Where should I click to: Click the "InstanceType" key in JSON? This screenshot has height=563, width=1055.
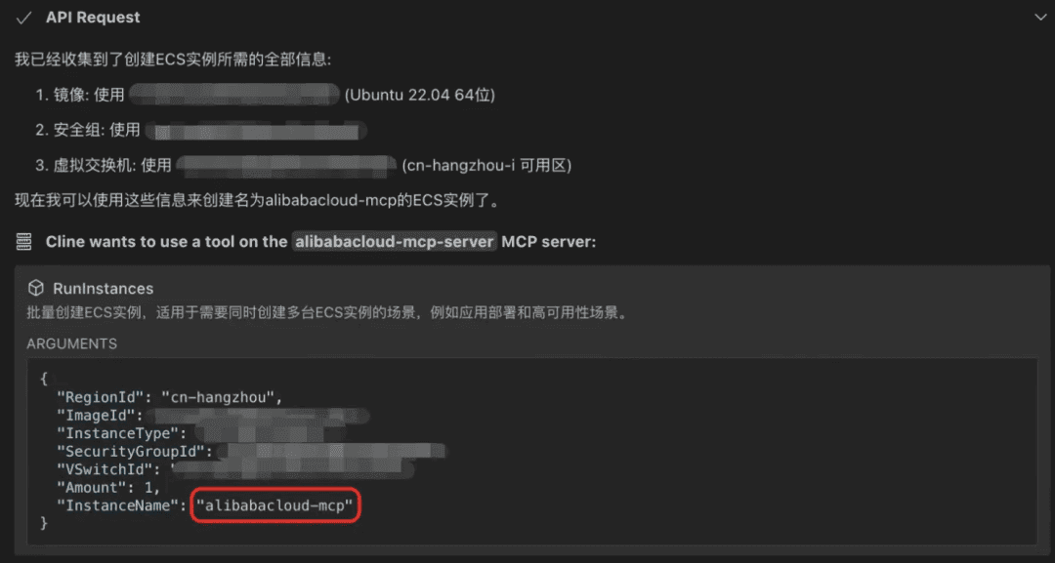click(x=117, y=433)
